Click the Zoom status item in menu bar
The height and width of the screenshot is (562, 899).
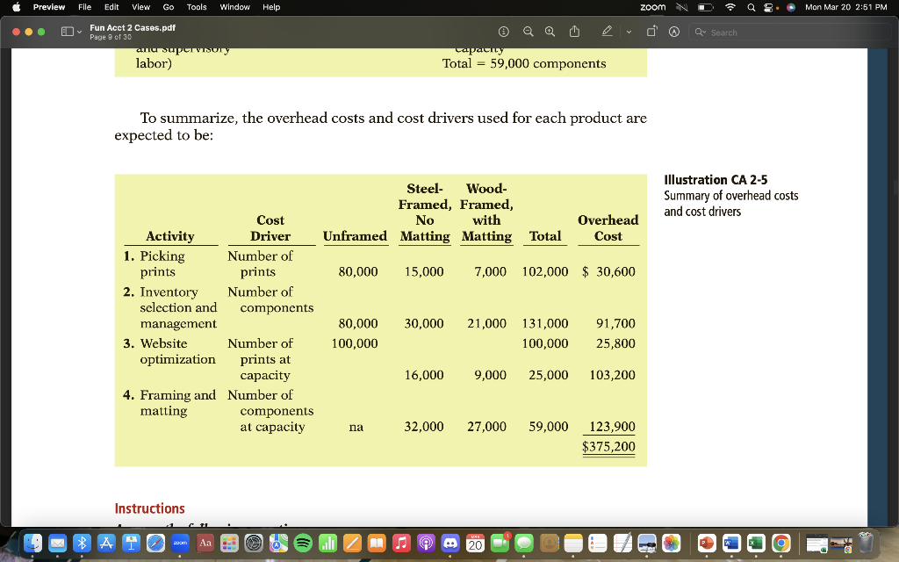tap(653, 7)
